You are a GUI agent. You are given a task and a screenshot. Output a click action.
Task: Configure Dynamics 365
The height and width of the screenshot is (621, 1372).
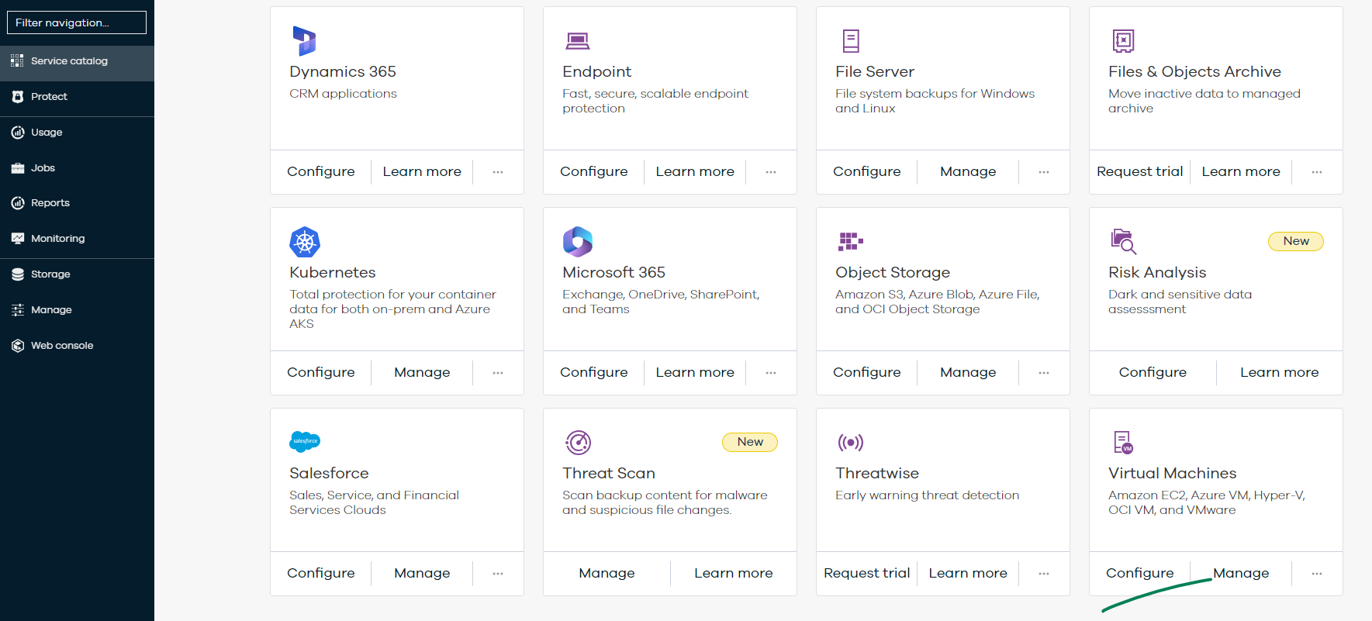[x=321, y=172]
